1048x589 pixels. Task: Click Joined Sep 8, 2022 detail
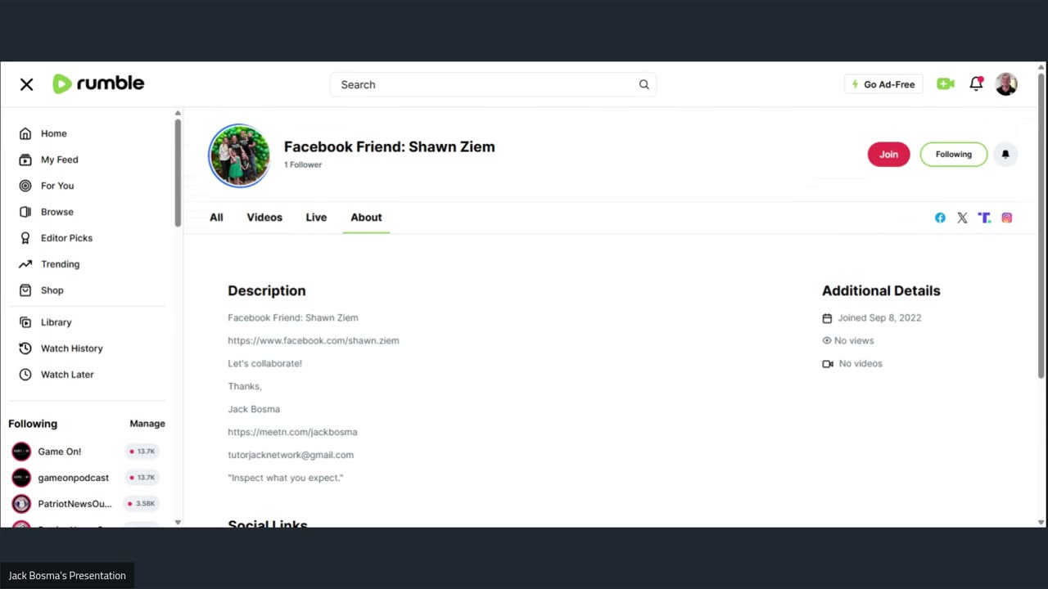(872, 318)
